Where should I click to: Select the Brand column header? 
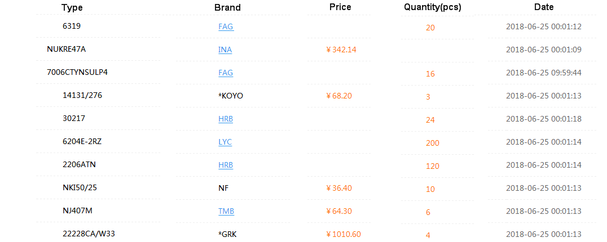227,7
